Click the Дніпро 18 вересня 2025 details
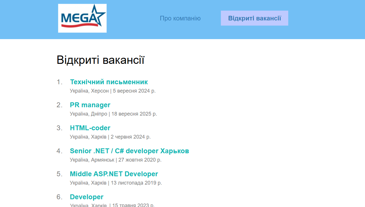This screenshot has width=365, height=207. tap(113, 114)
